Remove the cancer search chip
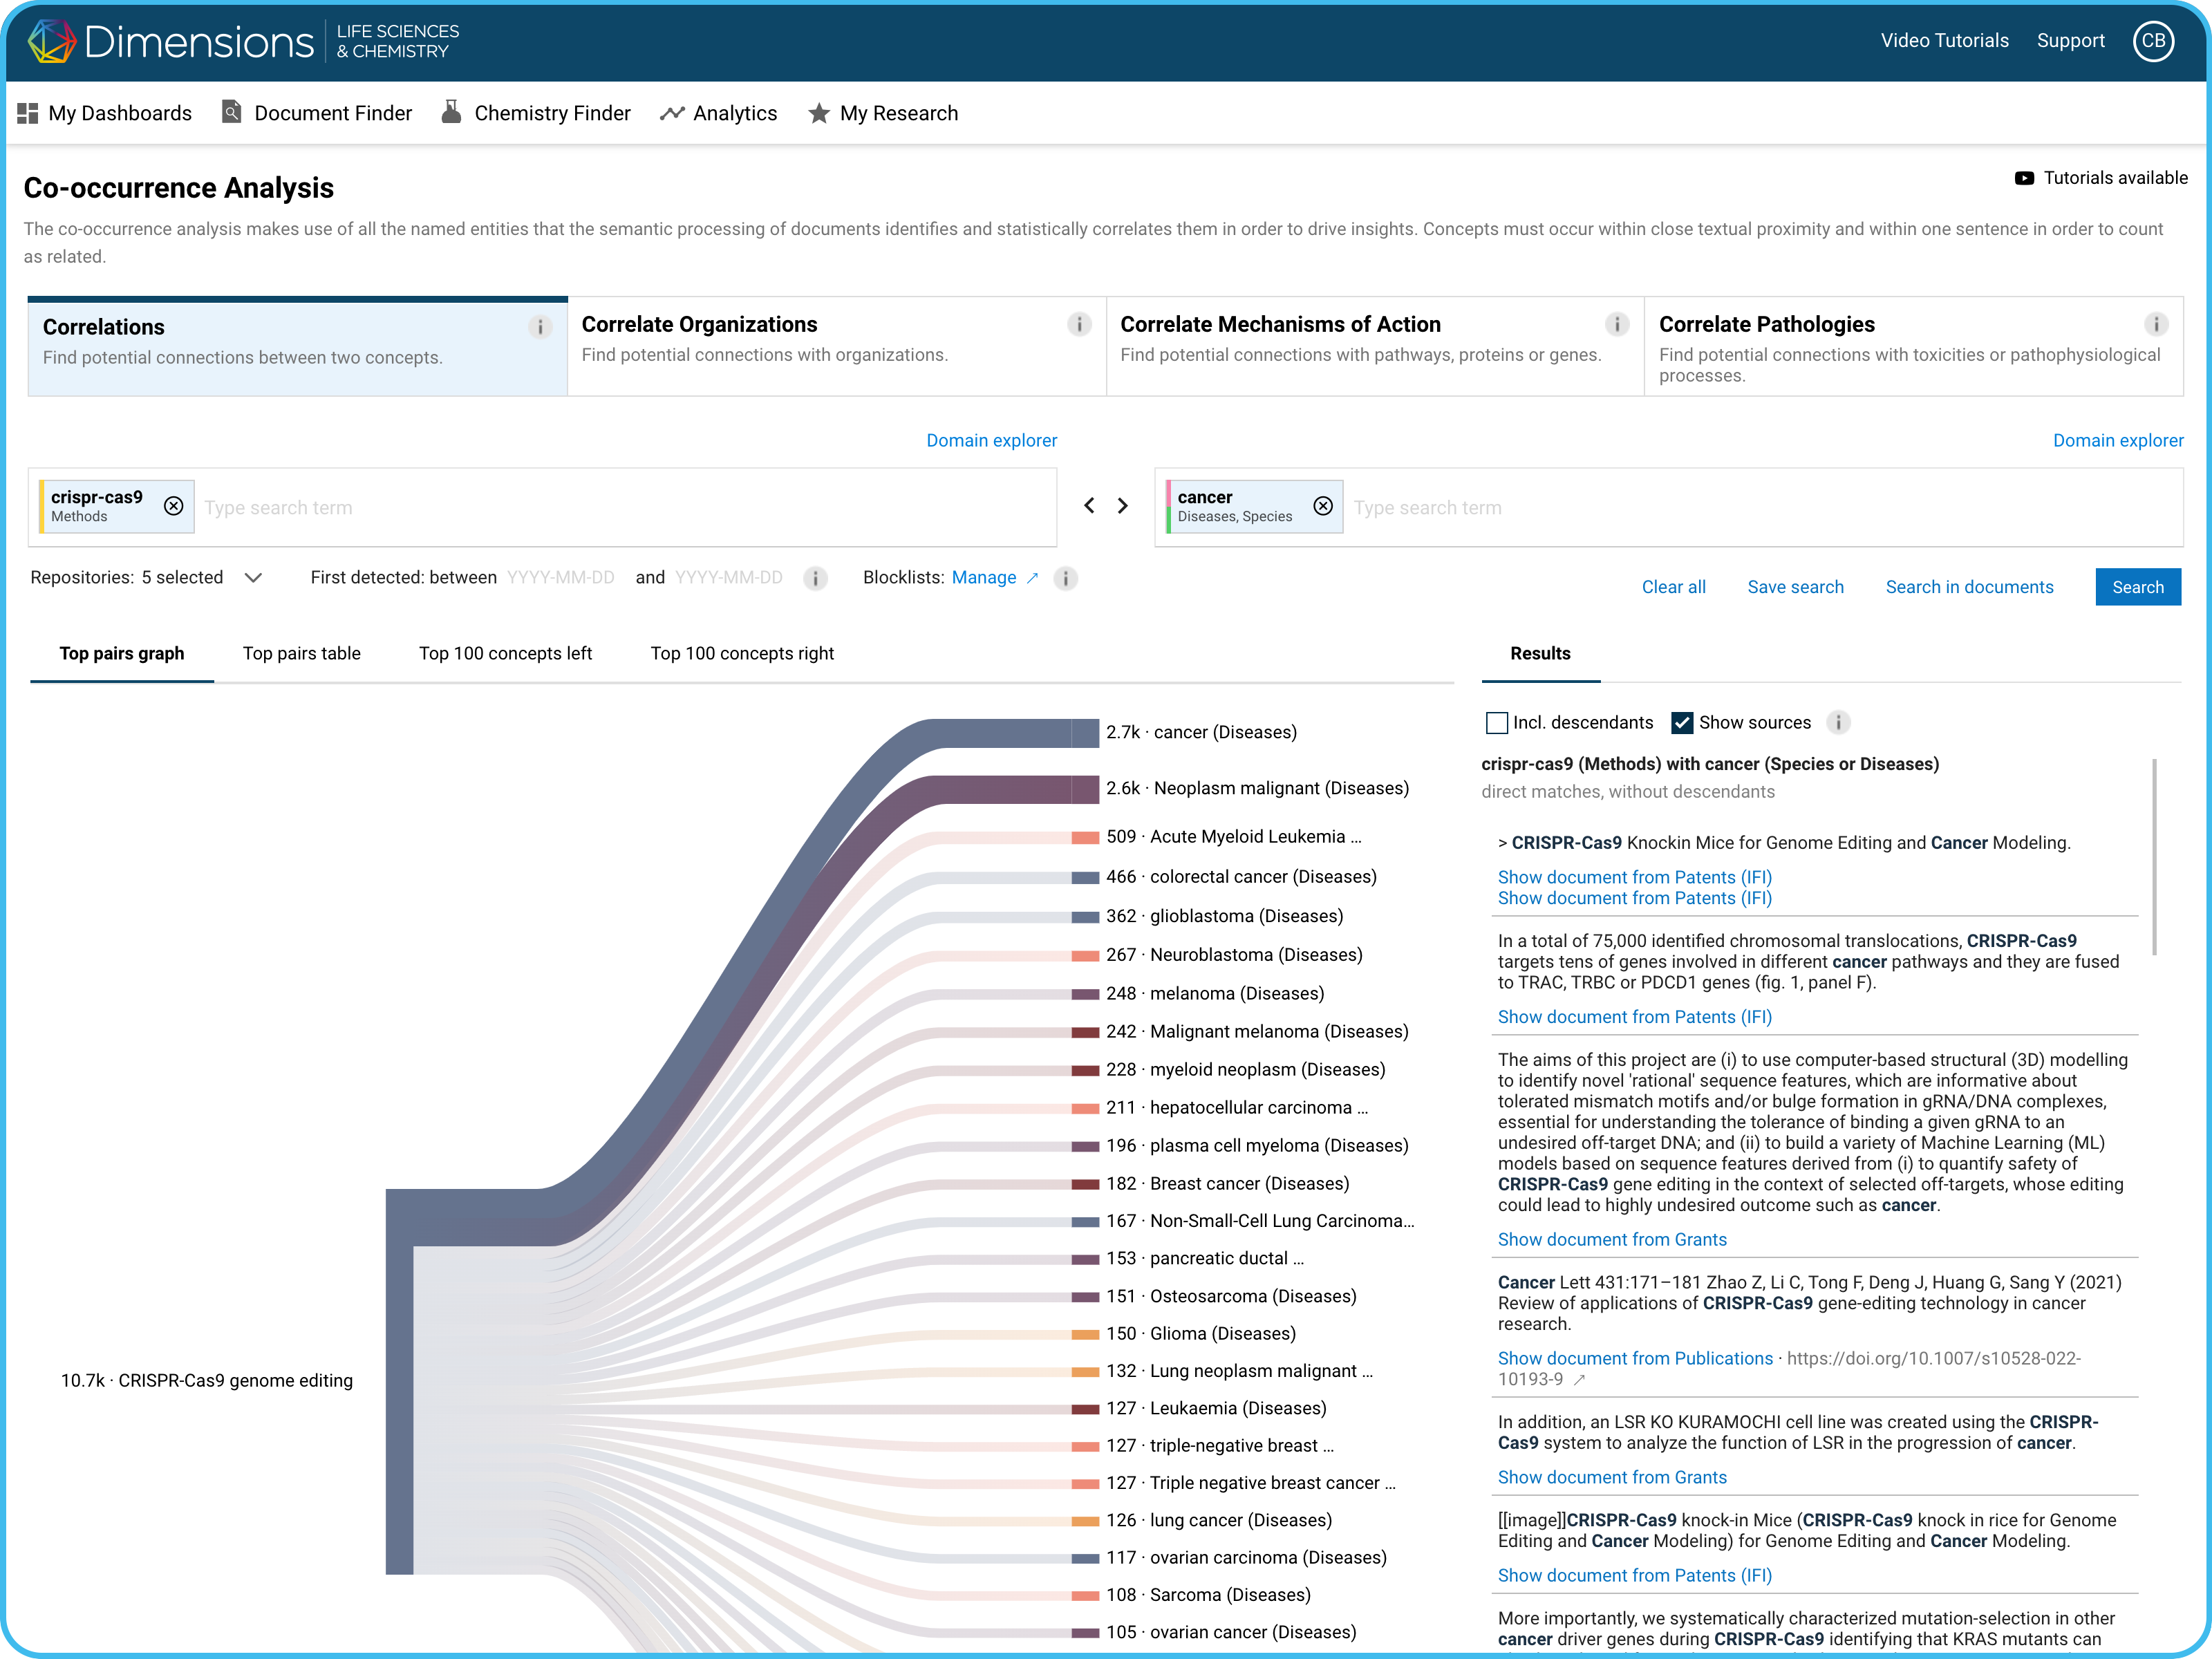 click(x=1323, y=506)
